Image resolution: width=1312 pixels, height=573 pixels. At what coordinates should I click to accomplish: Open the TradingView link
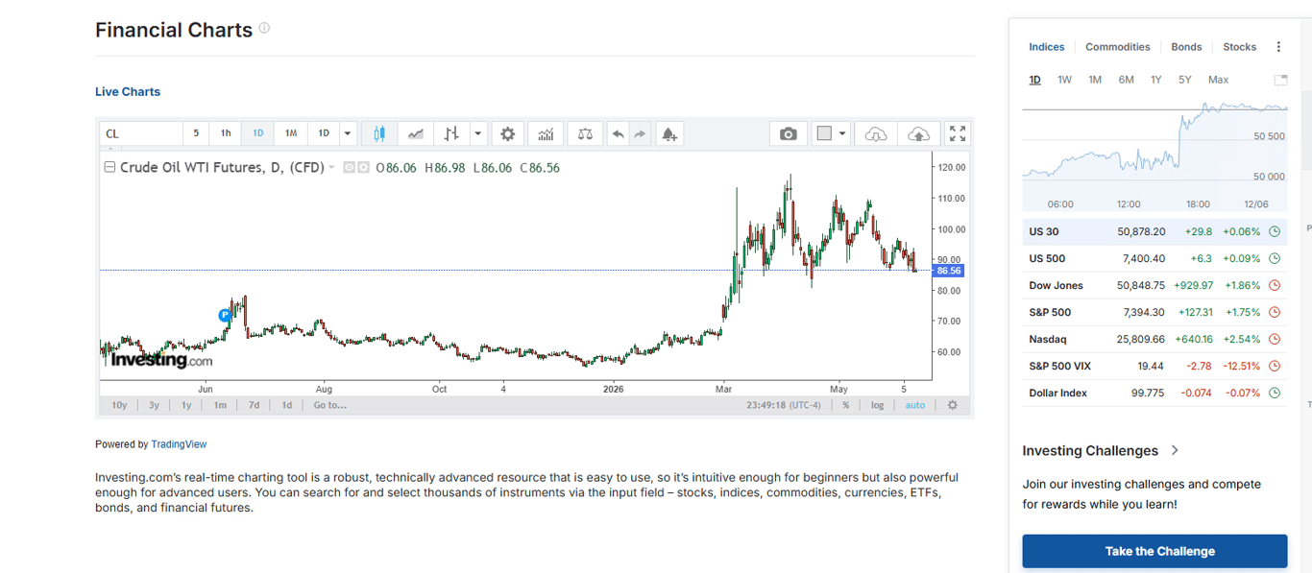(x=179, y=444)
